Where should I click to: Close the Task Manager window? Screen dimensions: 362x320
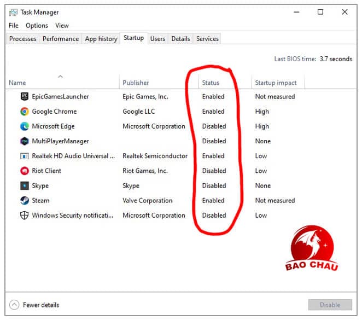coord(345,12)
